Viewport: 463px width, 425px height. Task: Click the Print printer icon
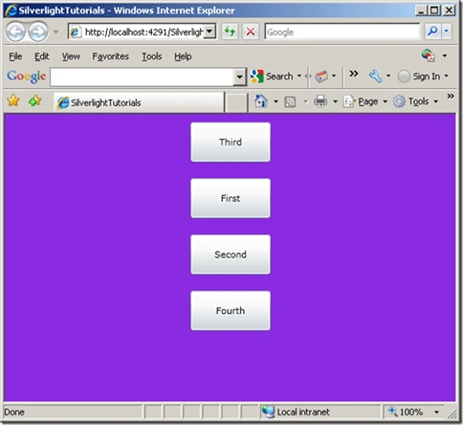point(320,101)
